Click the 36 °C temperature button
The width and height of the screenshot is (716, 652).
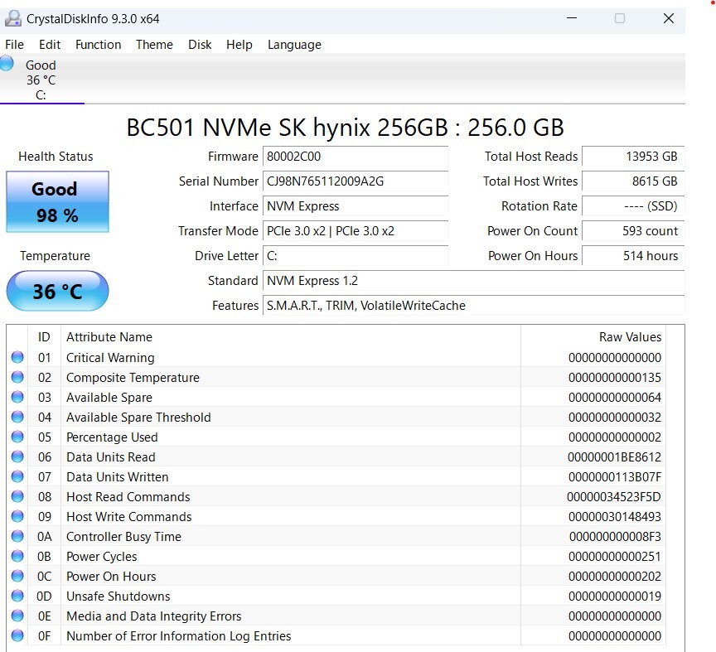57,292
